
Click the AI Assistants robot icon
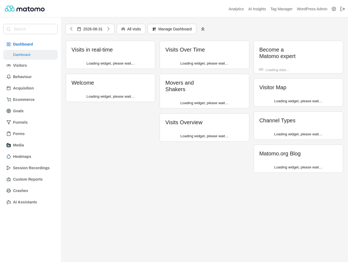(x=9, y=202)
